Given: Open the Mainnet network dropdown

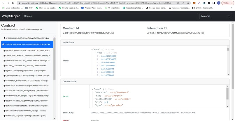Looking at the screenshot, I should coord(216,16).
